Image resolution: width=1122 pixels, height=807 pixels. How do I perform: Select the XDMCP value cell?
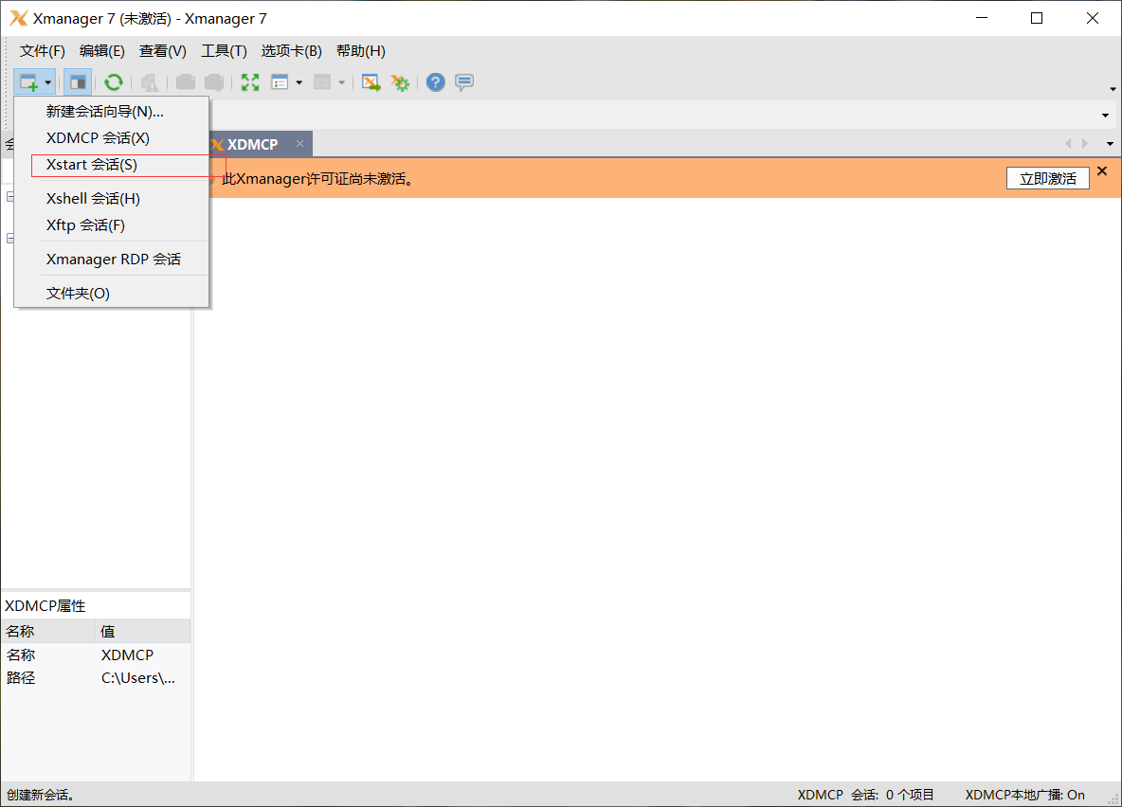[127, 655]
